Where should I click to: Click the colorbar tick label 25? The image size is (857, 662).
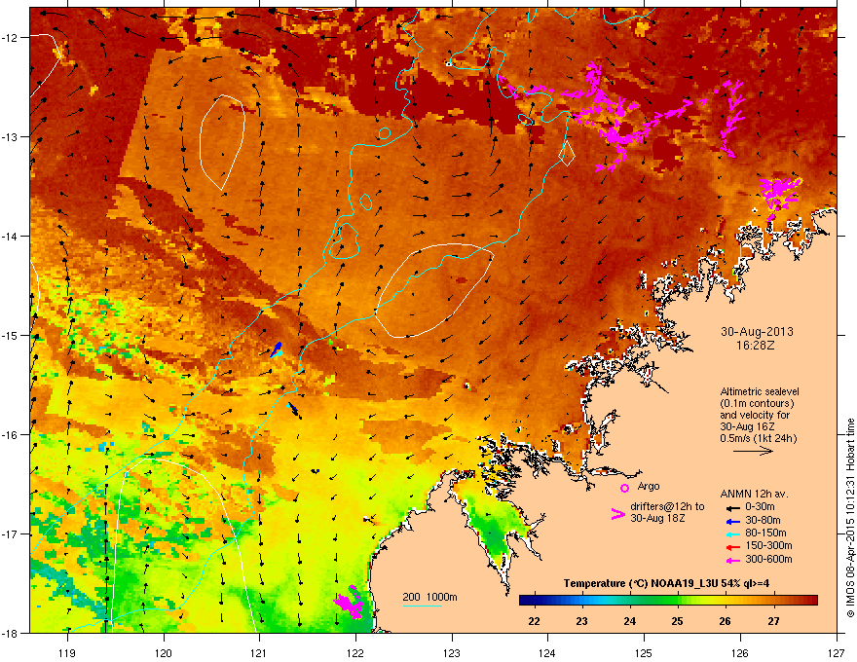pos(677,621)
